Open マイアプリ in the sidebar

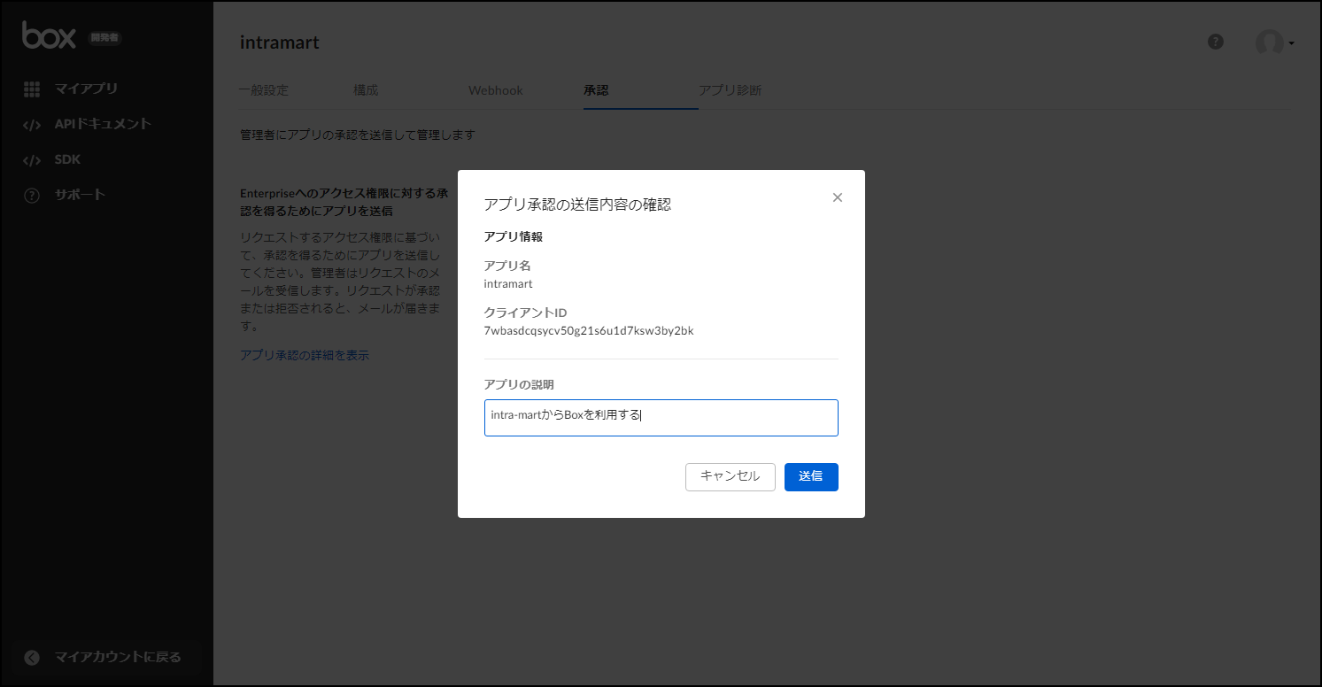[86, 89]
